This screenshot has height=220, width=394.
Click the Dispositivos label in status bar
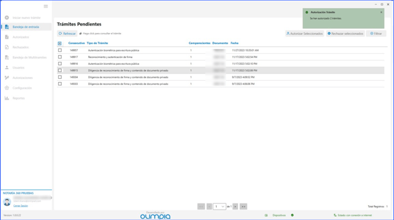279,215
